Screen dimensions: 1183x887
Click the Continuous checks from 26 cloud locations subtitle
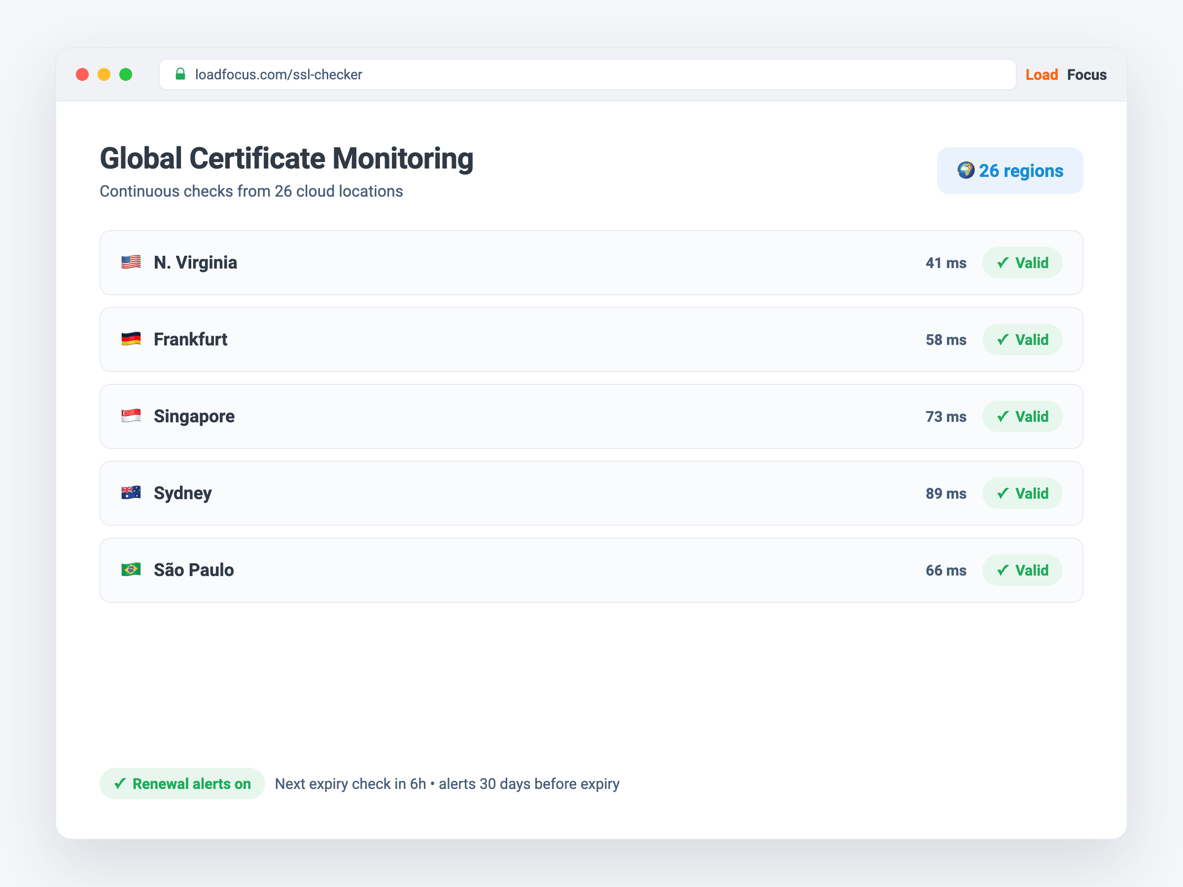[251, 191]
